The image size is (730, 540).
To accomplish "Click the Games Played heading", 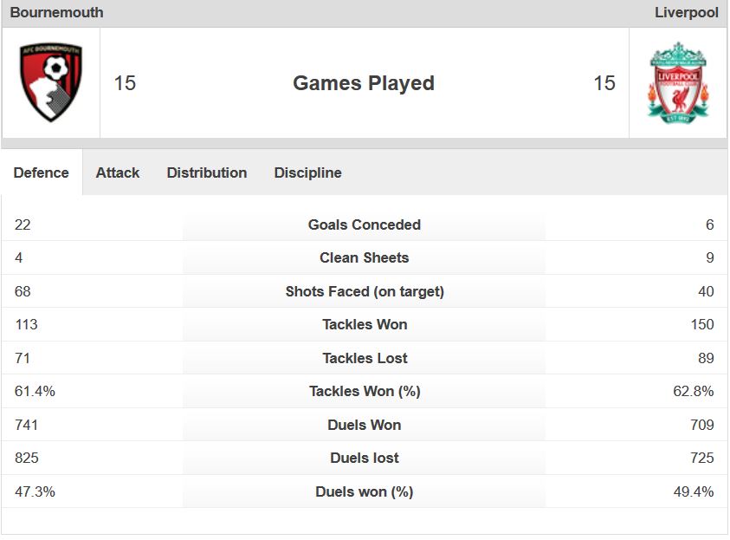I will pyautogui.click(x=364, y=83).
